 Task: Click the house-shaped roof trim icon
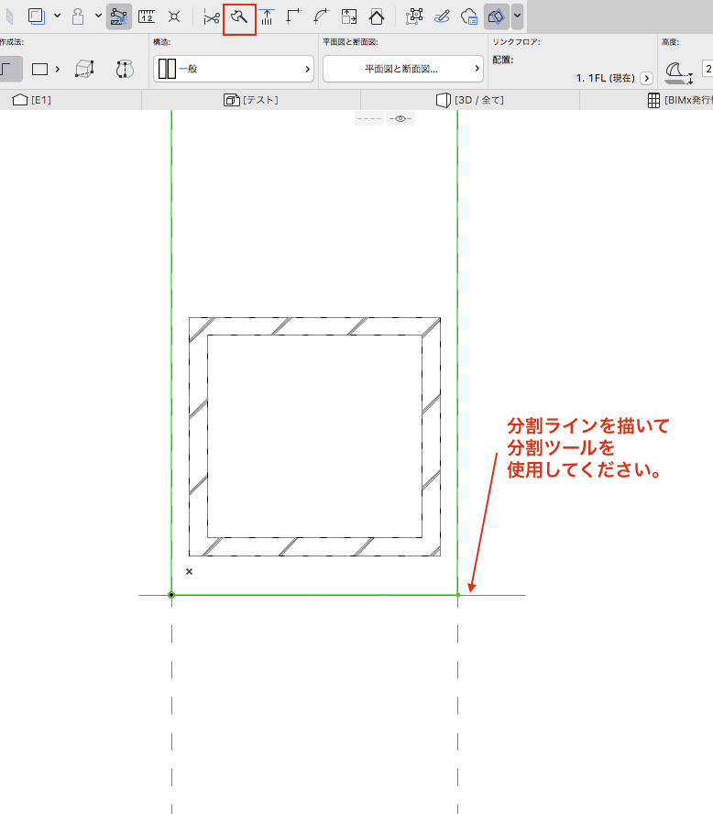click(x=376, y=16)
